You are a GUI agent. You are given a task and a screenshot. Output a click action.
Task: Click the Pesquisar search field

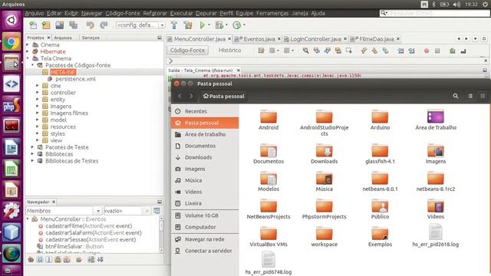coord(434,13)
